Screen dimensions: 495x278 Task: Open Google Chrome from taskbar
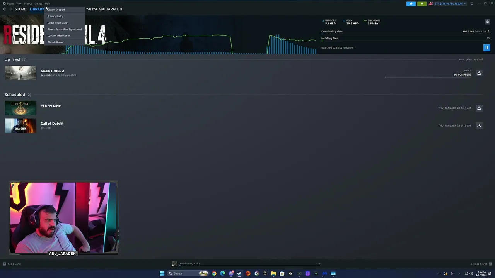coord(214,273)
